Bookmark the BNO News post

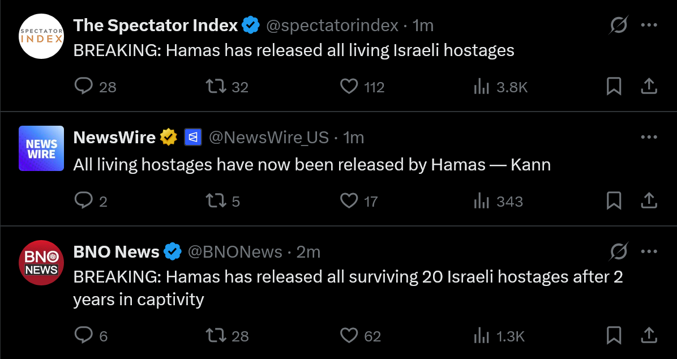(614, 335)
